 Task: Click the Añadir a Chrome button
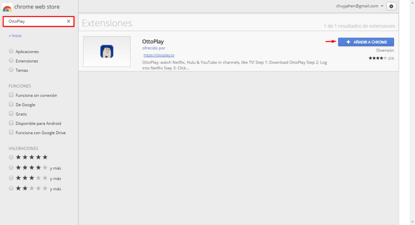point(366,42)
